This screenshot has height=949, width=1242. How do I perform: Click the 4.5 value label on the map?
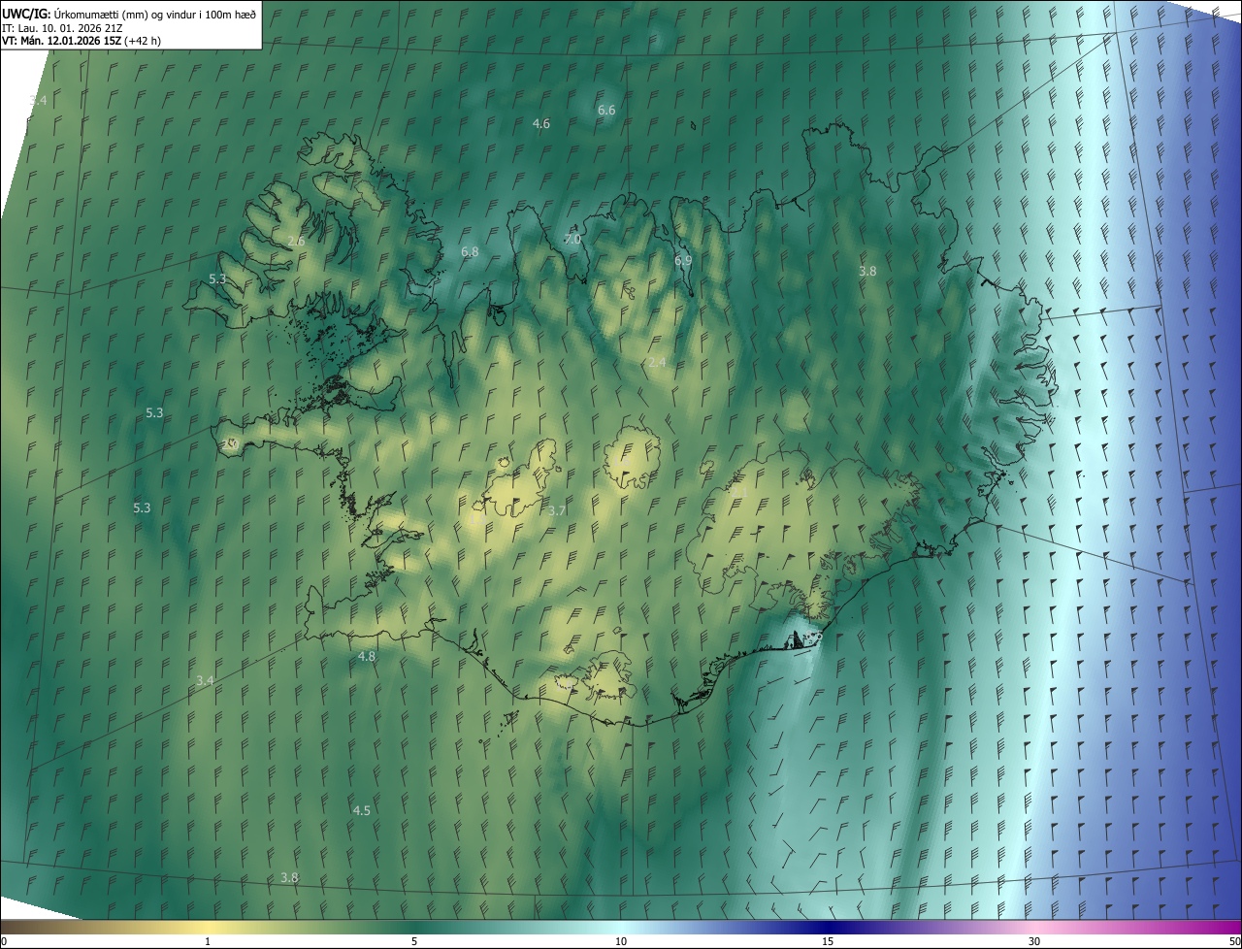coord(361,810)
